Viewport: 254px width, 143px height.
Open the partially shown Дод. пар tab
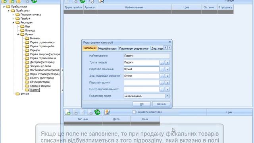point(157,48)
